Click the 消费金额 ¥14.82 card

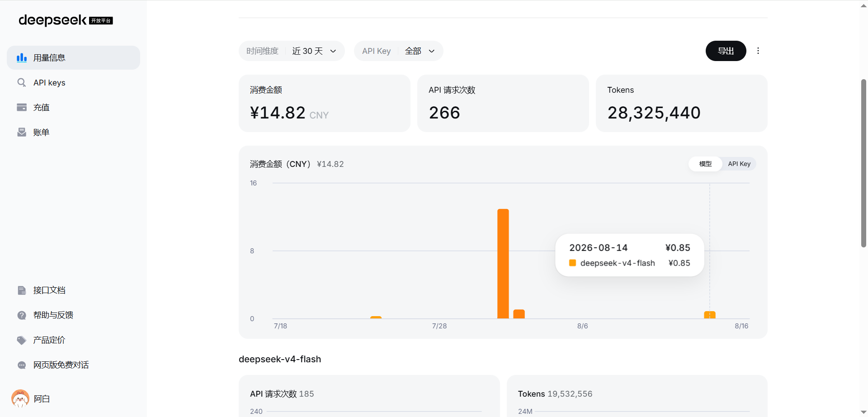click(x=325, y=104)
